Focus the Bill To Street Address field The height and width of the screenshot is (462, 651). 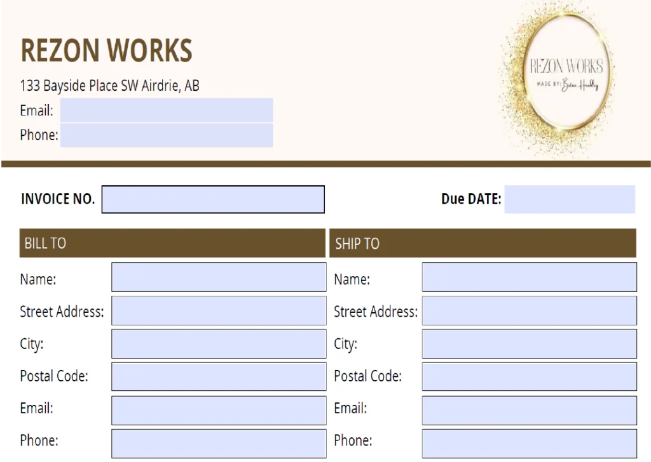[x=219, y=310]
